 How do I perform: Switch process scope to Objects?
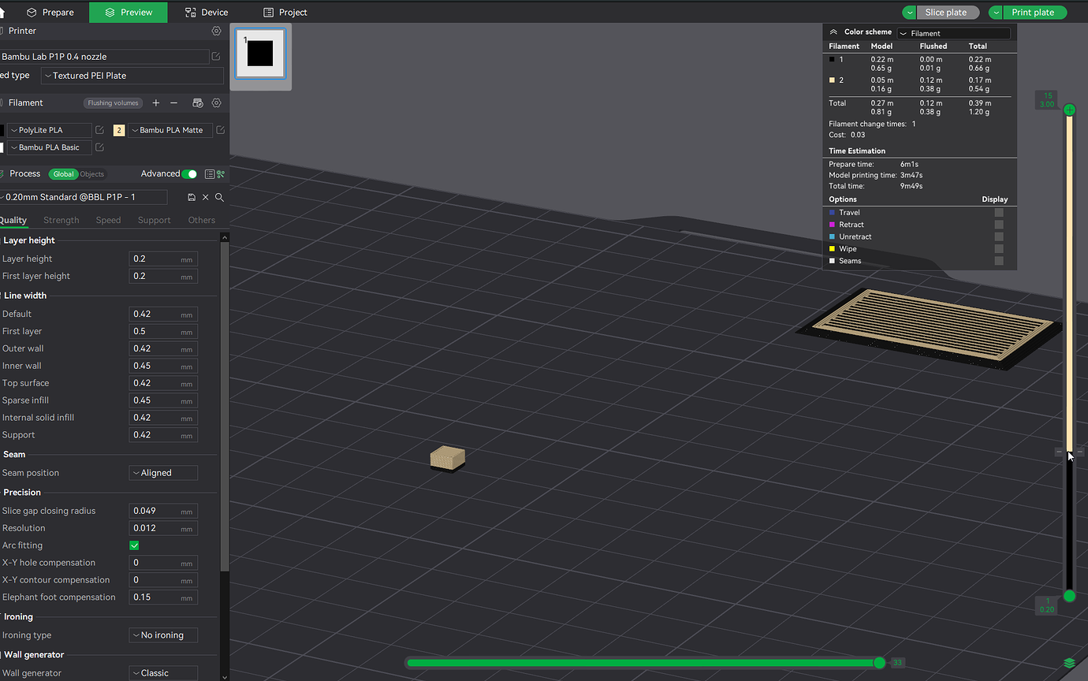coord(92,174)
